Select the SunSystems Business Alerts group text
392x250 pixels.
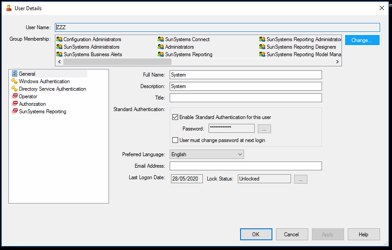93,54
